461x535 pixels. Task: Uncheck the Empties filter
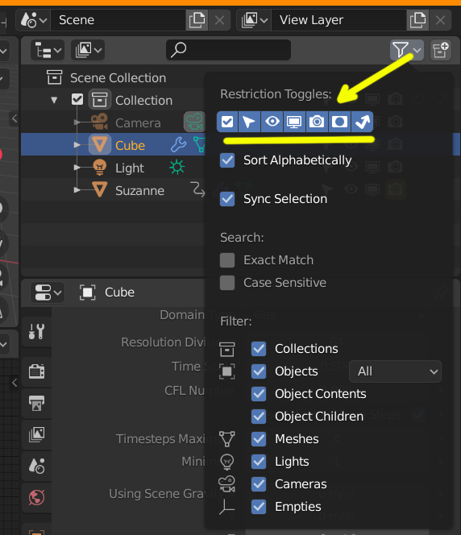point(259,507)
